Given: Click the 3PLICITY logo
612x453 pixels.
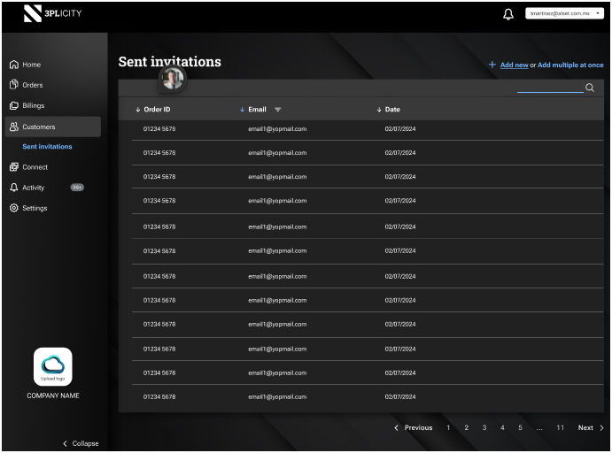Looking at the screenshot, I should pyautogui.click(x=52, y=13).
